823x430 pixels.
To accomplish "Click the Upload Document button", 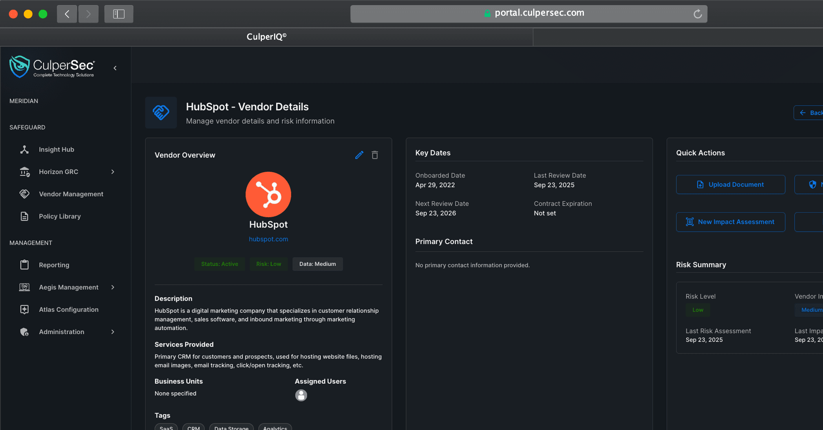I will tap(730, 184).
